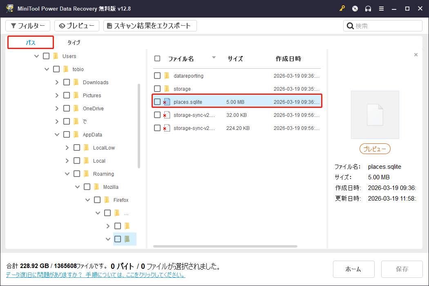
Task: Click the ホーム button
Action: pyautogui.click(x=354, y=269)
